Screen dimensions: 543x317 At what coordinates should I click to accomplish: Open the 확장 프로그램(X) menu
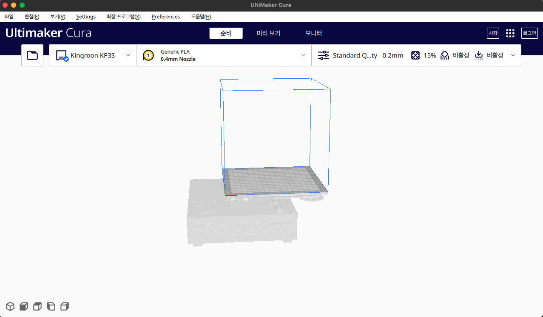pyautogui.click(x=123, y=17)
